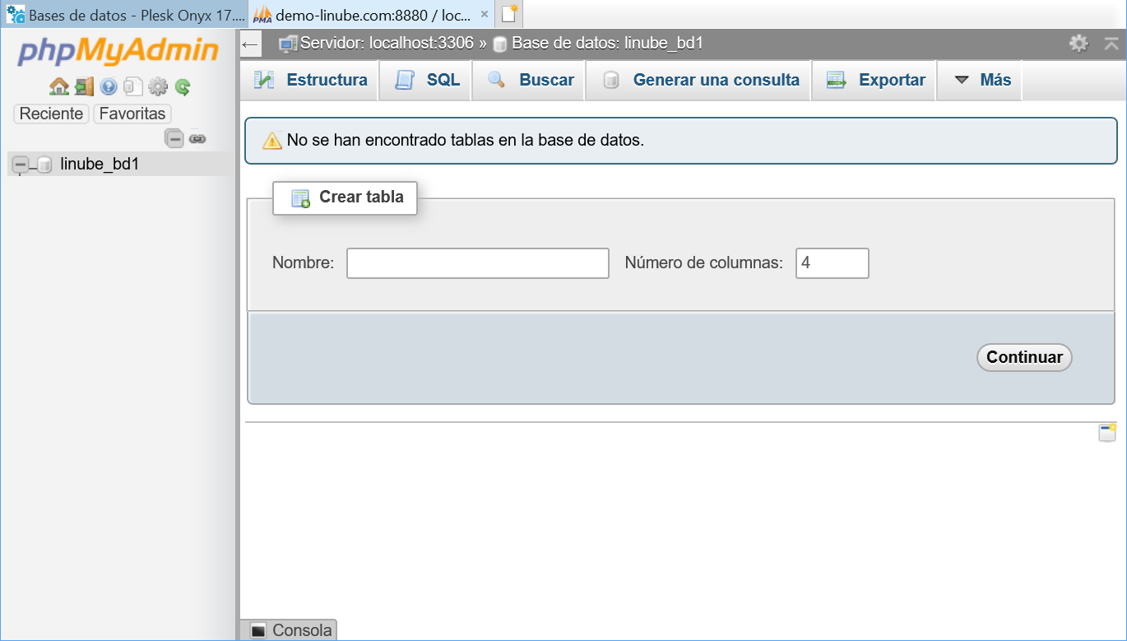Log out using the exit door icon

click(84, 86)
